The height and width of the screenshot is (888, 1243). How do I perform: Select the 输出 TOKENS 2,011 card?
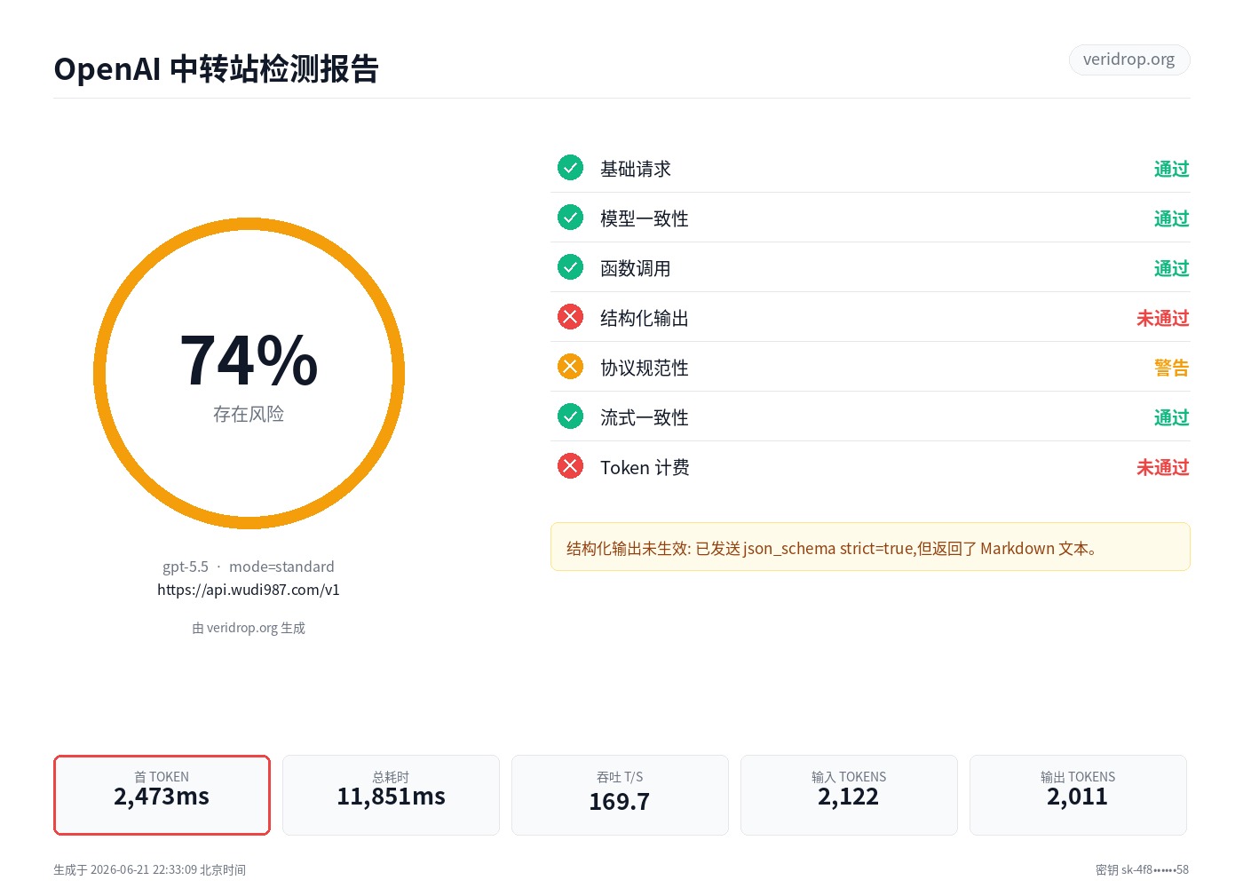click(1078, 795)
